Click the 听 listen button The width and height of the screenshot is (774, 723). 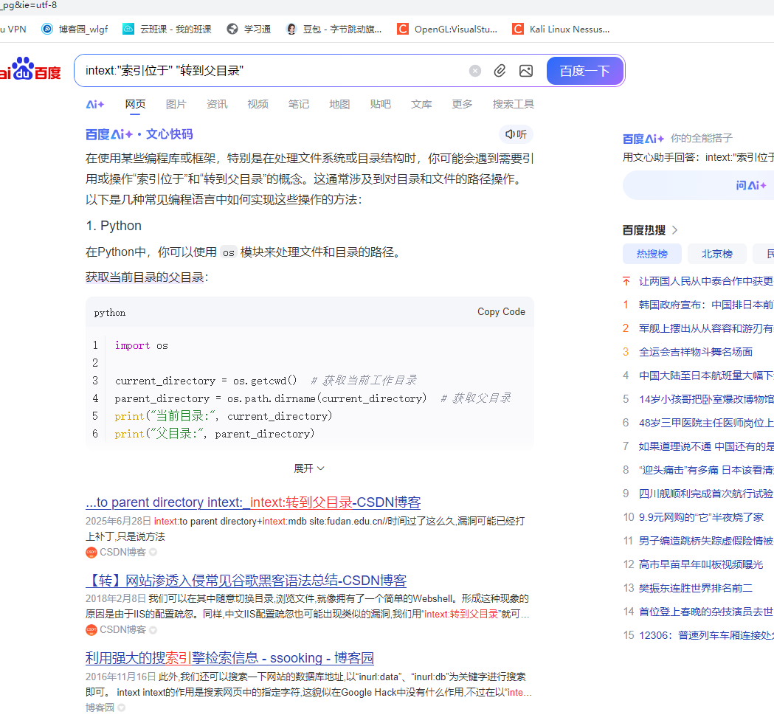pyautogui.click(x=516, y=134)
